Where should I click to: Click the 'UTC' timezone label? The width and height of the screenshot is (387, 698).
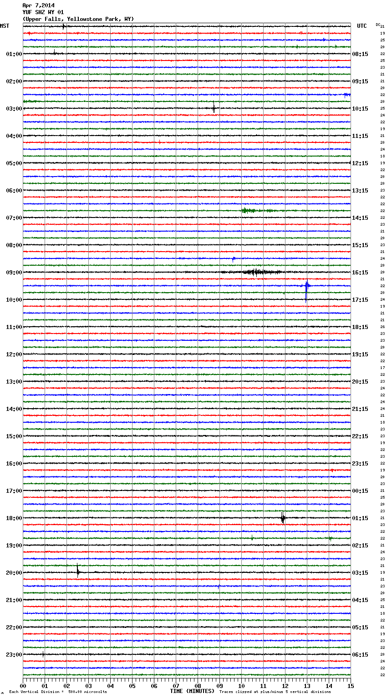[362, 26]
